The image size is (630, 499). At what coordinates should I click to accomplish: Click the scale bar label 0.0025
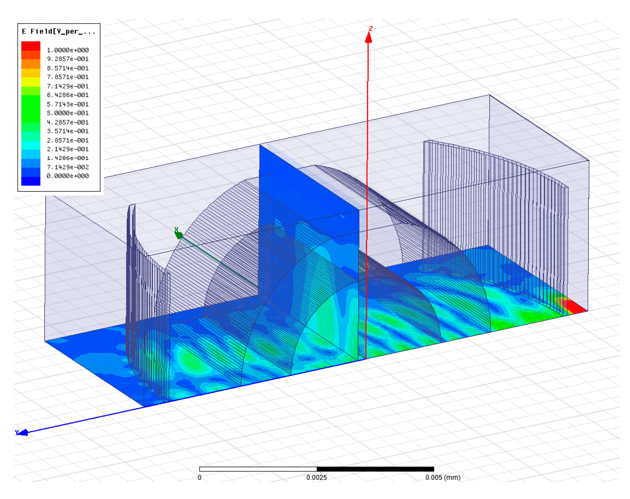(316, 477)
